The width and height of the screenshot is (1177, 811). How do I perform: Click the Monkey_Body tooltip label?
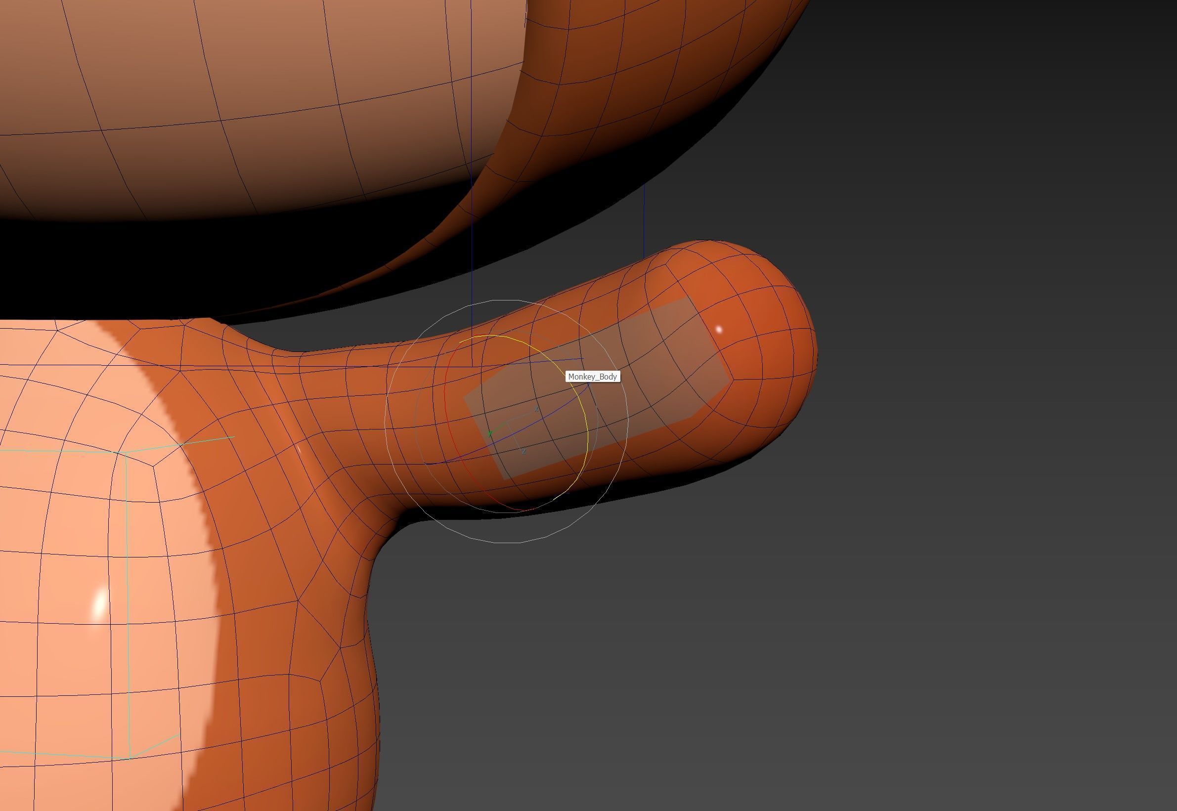[x=593, y=377]
